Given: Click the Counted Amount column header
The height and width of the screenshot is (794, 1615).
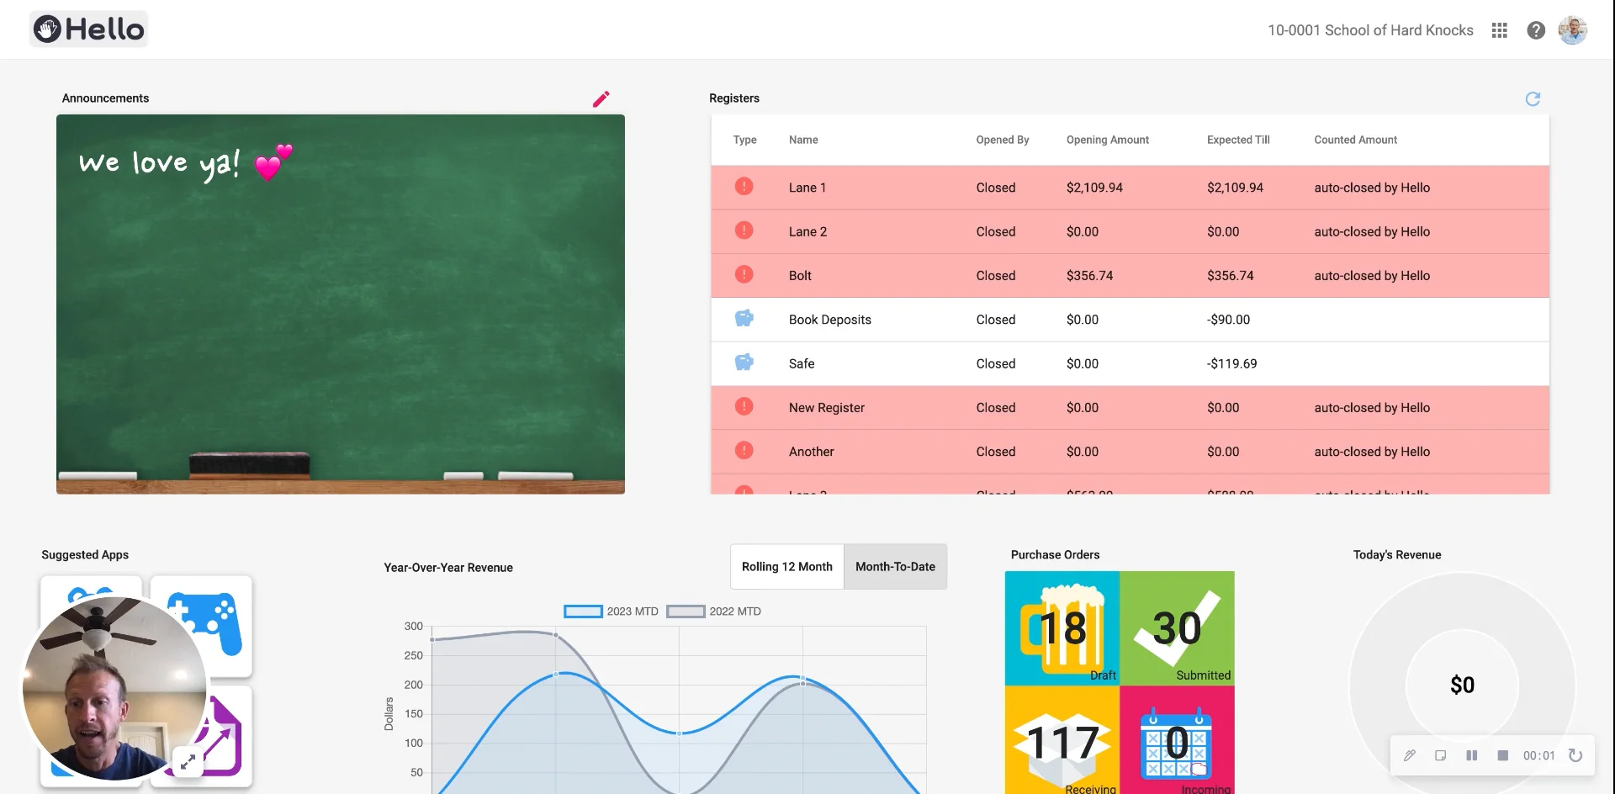Looking at the screenshot, I should tap(1355, 140).
